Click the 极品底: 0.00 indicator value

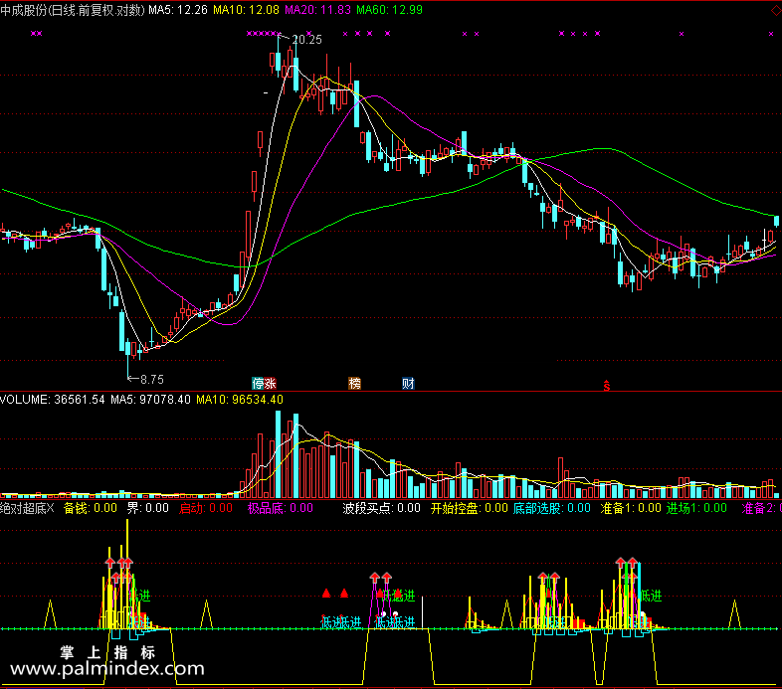click(x=281, y=508)
